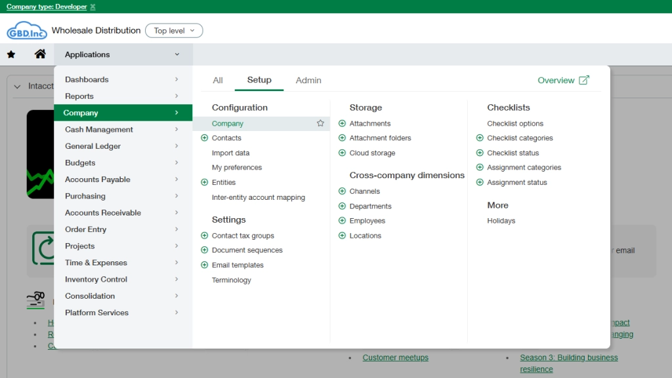Open Checklist options link
This screenshot has width=672, height=378.
click(x=515, y=123)
